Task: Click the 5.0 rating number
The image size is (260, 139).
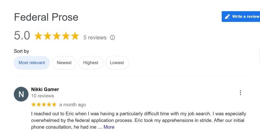Action: coord(22,36)
